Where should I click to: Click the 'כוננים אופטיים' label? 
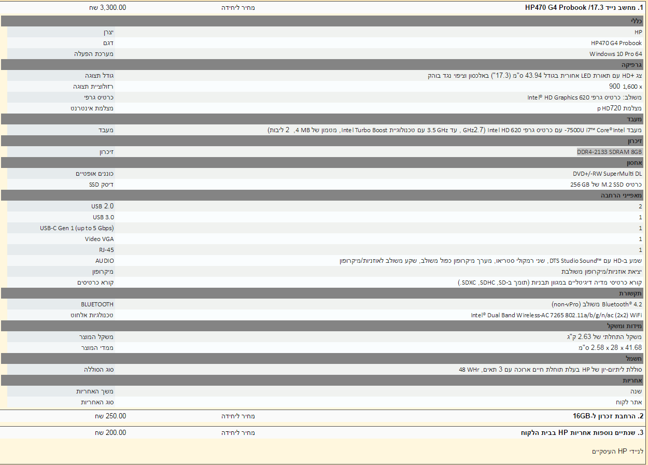tap(94, 173)
